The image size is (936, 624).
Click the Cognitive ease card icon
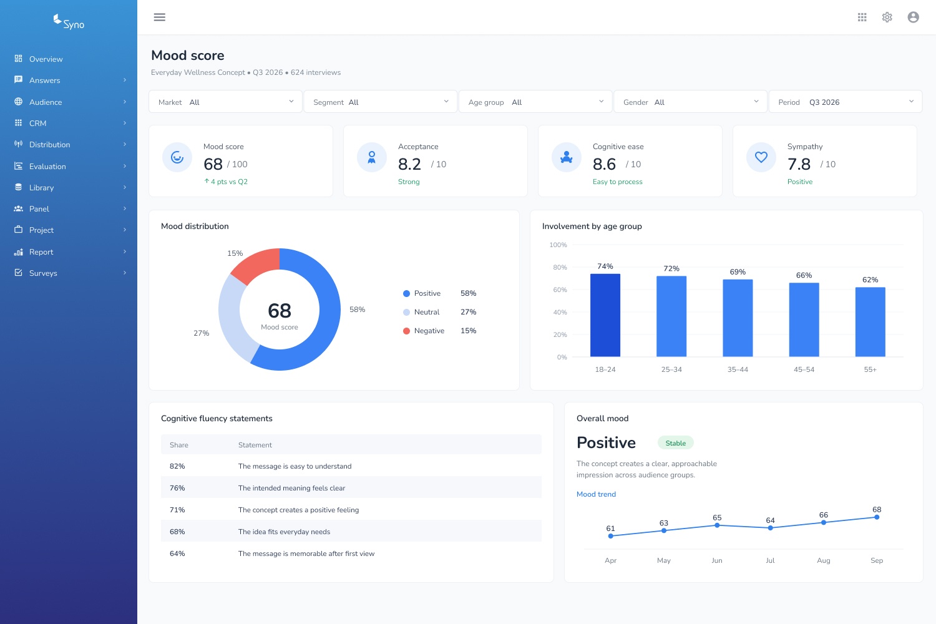pyautogui.click(x=567, y=157)
